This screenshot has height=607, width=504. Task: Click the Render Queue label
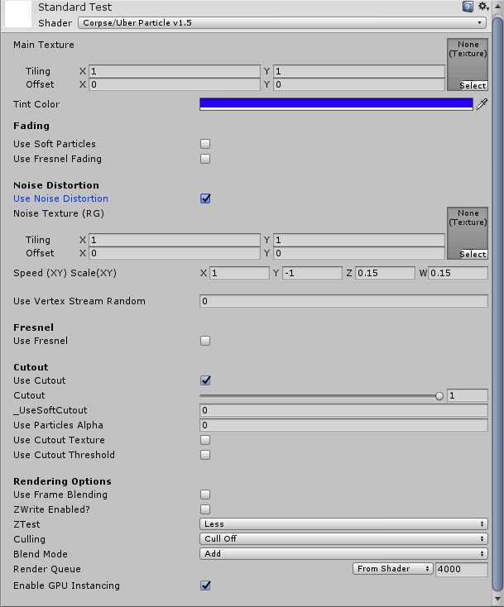pos(47,569)
